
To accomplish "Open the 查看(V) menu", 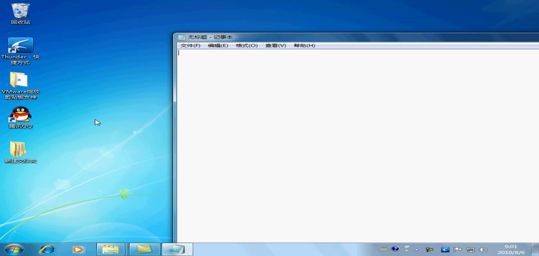I will coord(275,46).
